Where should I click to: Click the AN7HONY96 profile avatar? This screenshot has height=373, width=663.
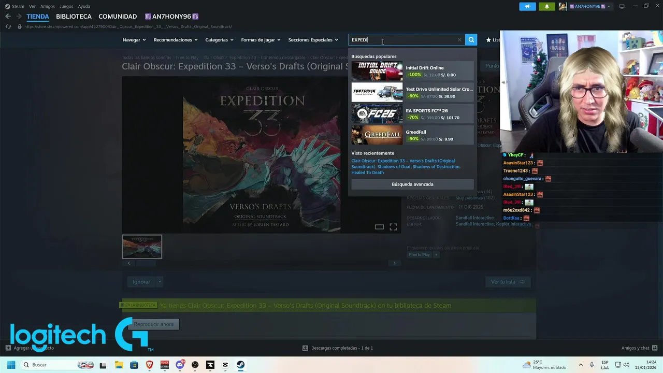563,6
